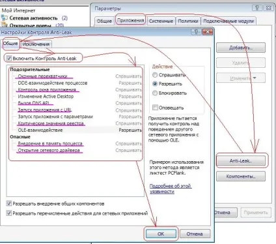Select the Контроль окна приложения row
Screen dimensions: 276x244
(76, 90)
